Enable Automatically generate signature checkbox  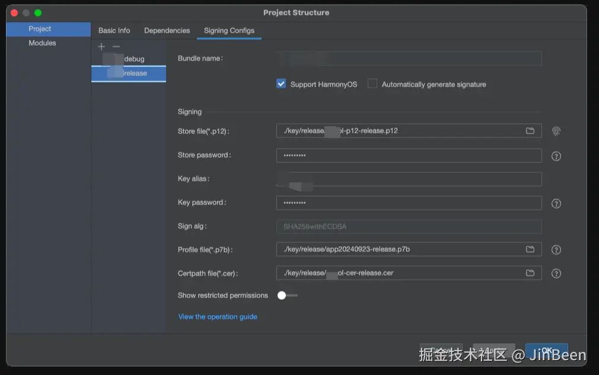point(372,84)
